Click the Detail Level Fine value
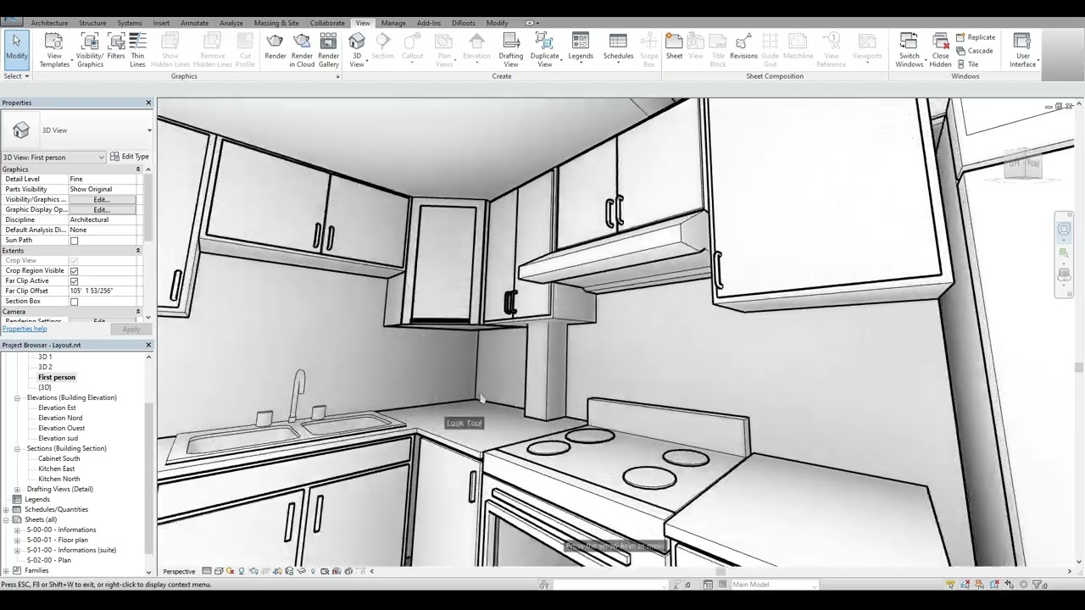 104,180
